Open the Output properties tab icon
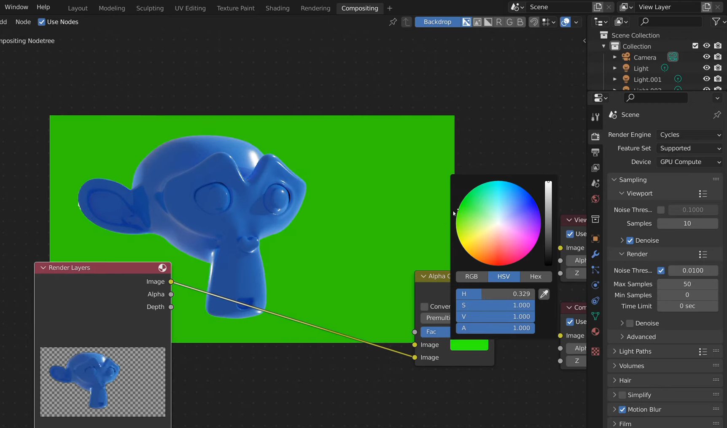 [x=595, y=152]
